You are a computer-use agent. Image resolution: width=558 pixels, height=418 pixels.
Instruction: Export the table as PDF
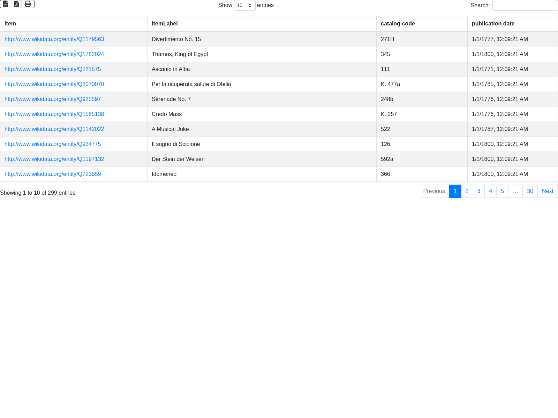point(16,4)
